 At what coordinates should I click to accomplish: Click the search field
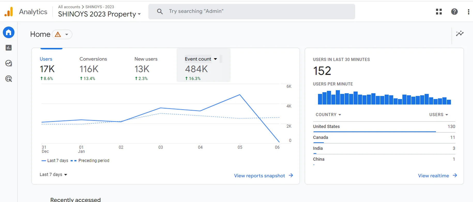(252, 11)
